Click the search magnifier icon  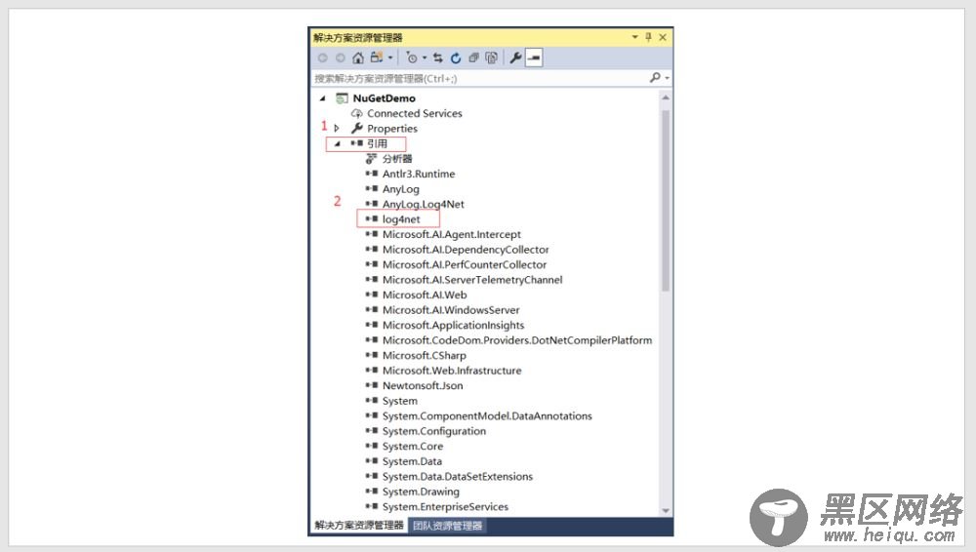point(655,77)
